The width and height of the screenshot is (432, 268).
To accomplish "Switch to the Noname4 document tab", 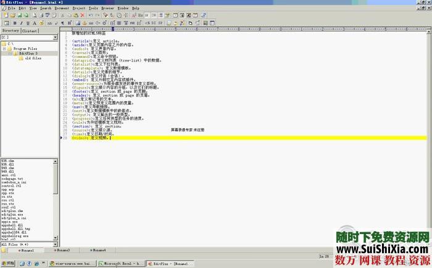I will click(98, 250).
